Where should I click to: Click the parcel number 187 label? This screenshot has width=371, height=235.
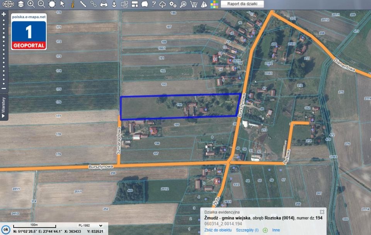tap(169, 27)
